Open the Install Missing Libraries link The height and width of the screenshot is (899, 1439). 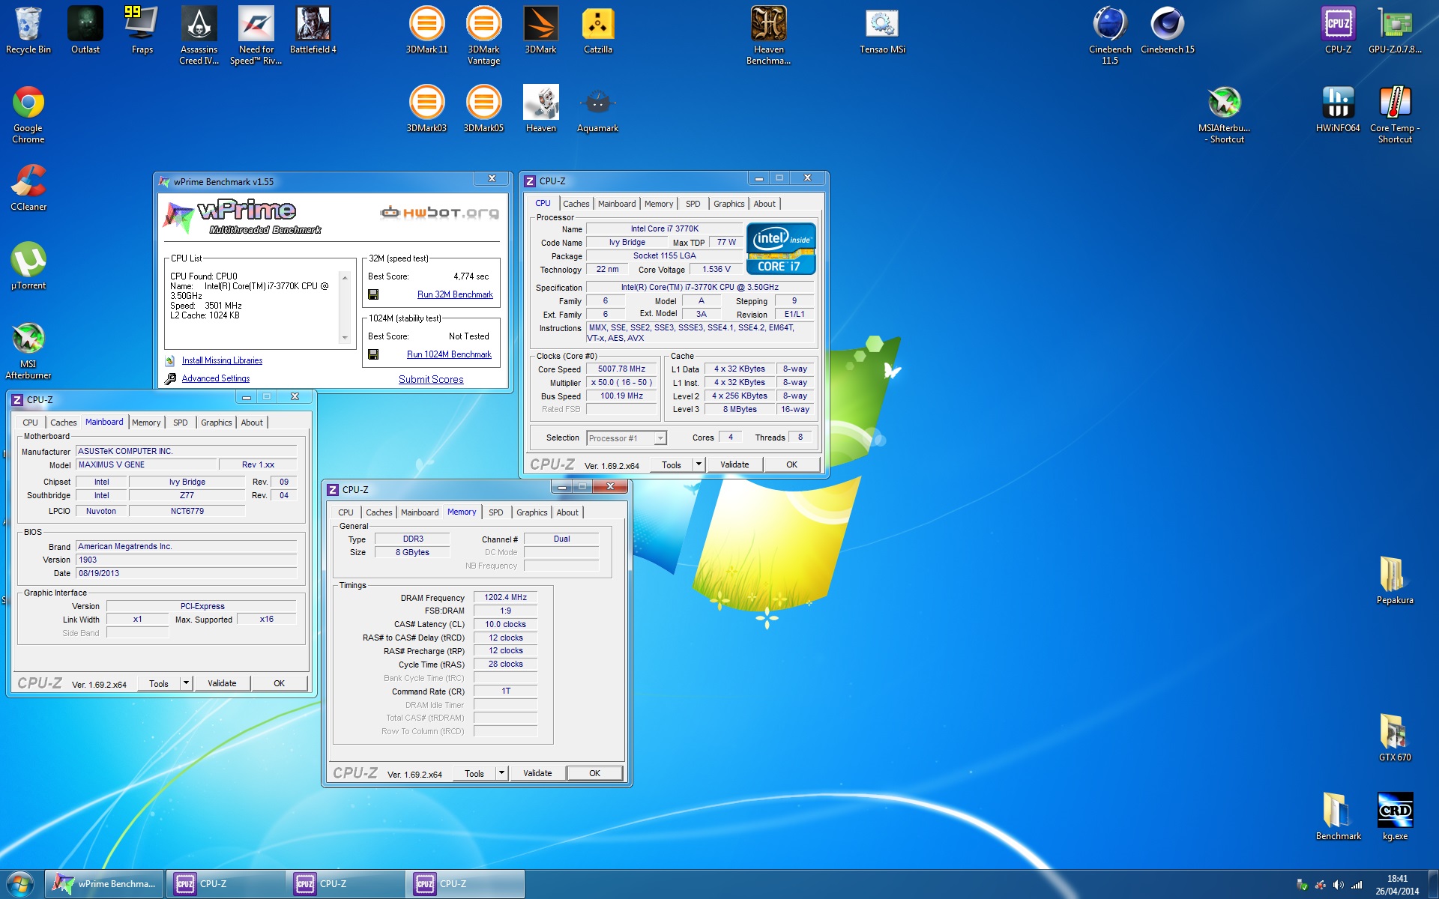[x=222, y=360]
